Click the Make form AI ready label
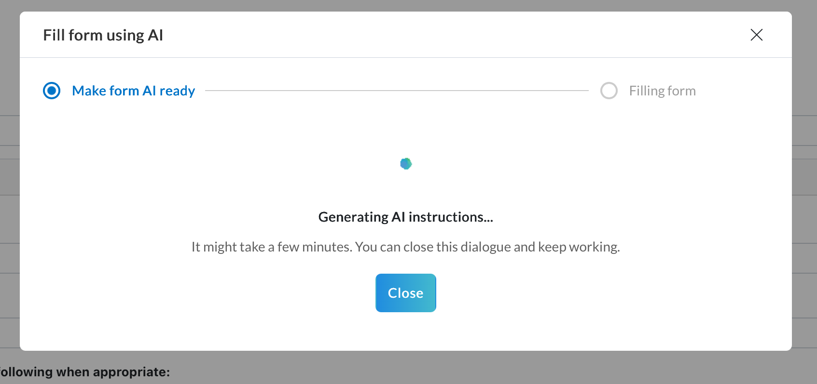Viewport: 817px width, 384px height. [x=133, y=91]
